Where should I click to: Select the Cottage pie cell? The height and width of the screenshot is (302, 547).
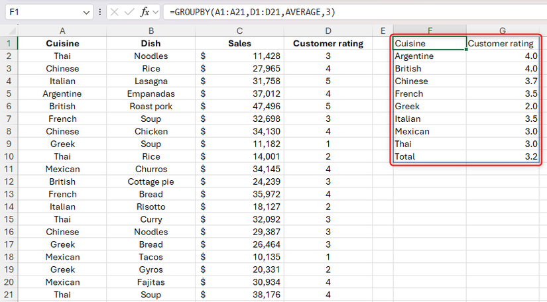tap(151, 181)
